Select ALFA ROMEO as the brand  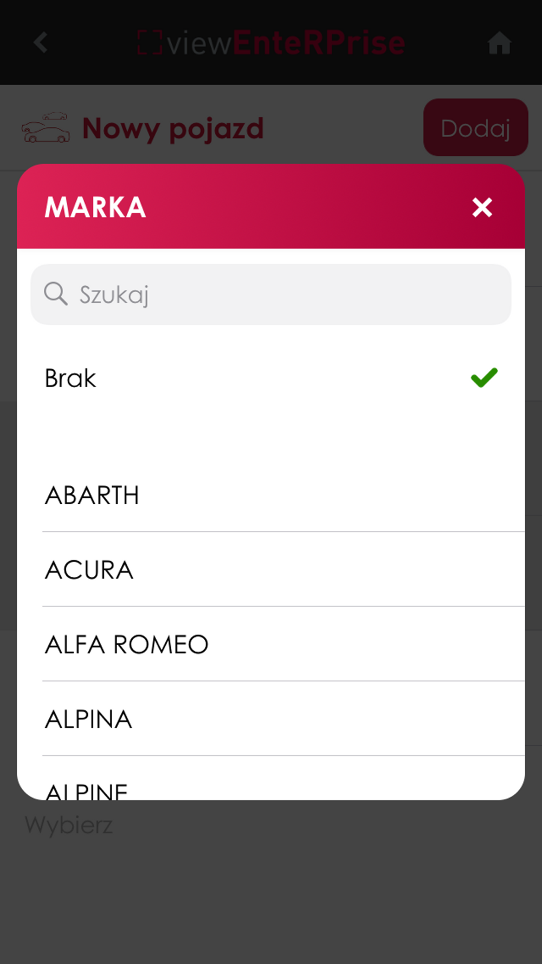pyautogui.click(x=271, y=644)
